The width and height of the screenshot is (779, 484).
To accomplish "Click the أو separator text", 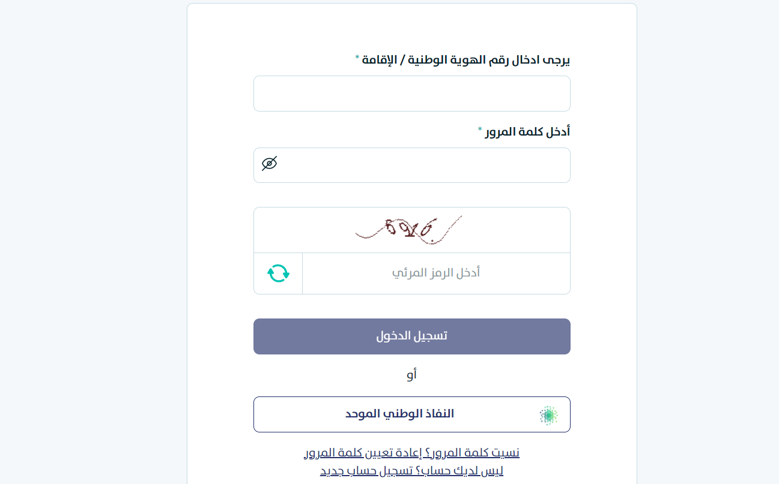I will coord(411,375).
